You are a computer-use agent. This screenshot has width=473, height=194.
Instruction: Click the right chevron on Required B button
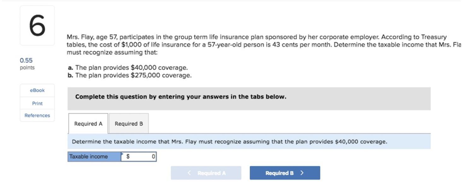(x=302, y=173)
